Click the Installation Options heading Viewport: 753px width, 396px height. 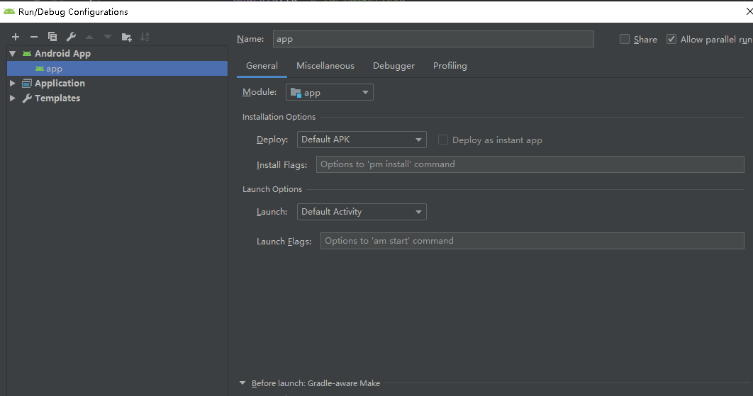pyautogui.click(x=279, y=117)
